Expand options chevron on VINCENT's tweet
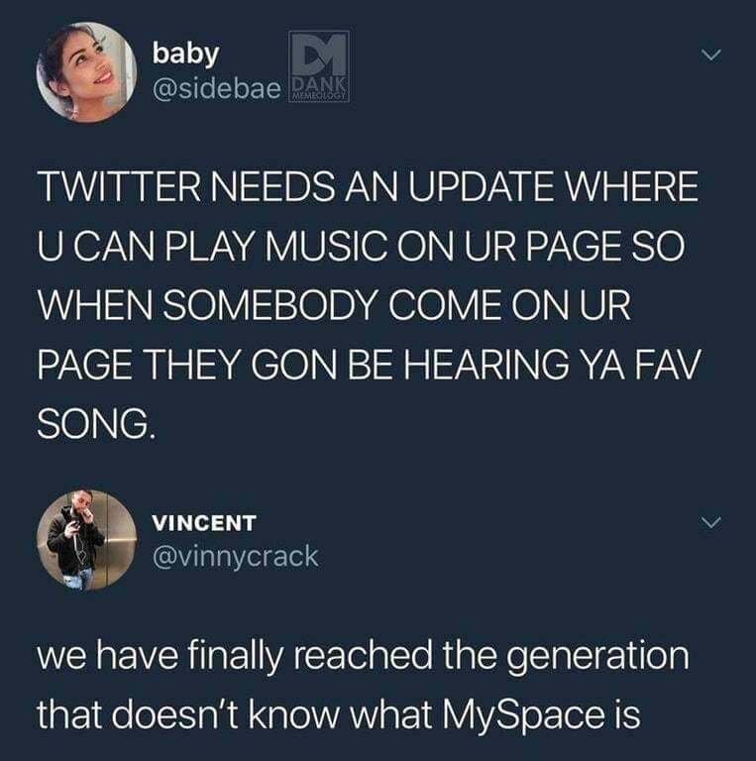This screenshot has width=756, height=761. [x=711, y=523]
